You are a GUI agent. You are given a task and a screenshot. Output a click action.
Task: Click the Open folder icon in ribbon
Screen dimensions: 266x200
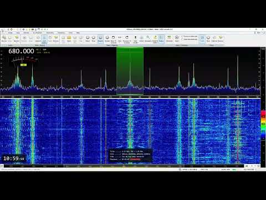[69, 39]
